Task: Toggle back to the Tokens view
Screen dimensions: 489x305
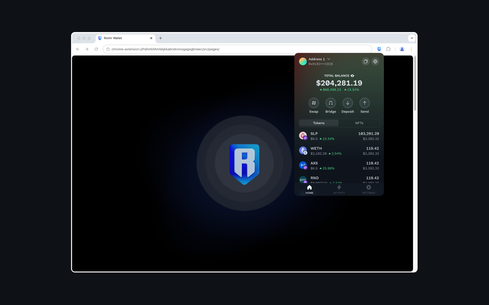Action: [319, 123]
